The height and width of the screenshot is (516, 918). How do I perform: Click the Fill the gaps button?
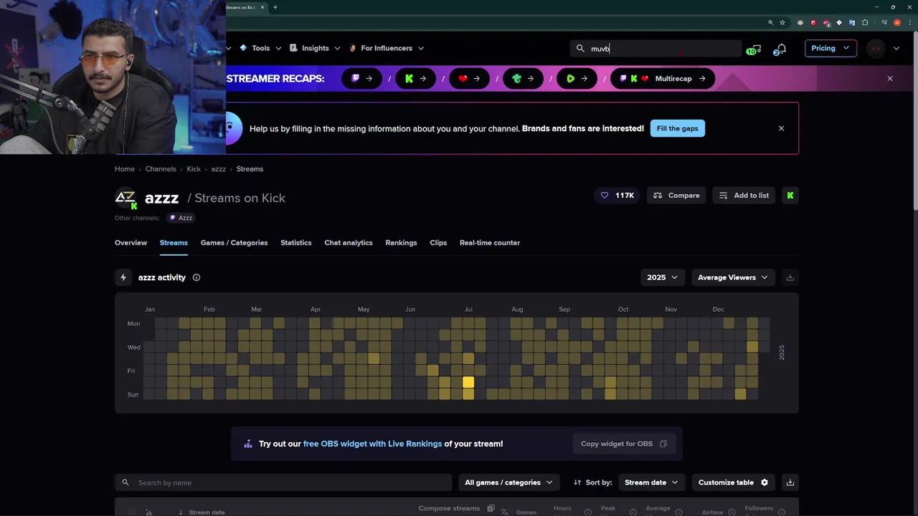pyautogui.click(x=677, y=128)
